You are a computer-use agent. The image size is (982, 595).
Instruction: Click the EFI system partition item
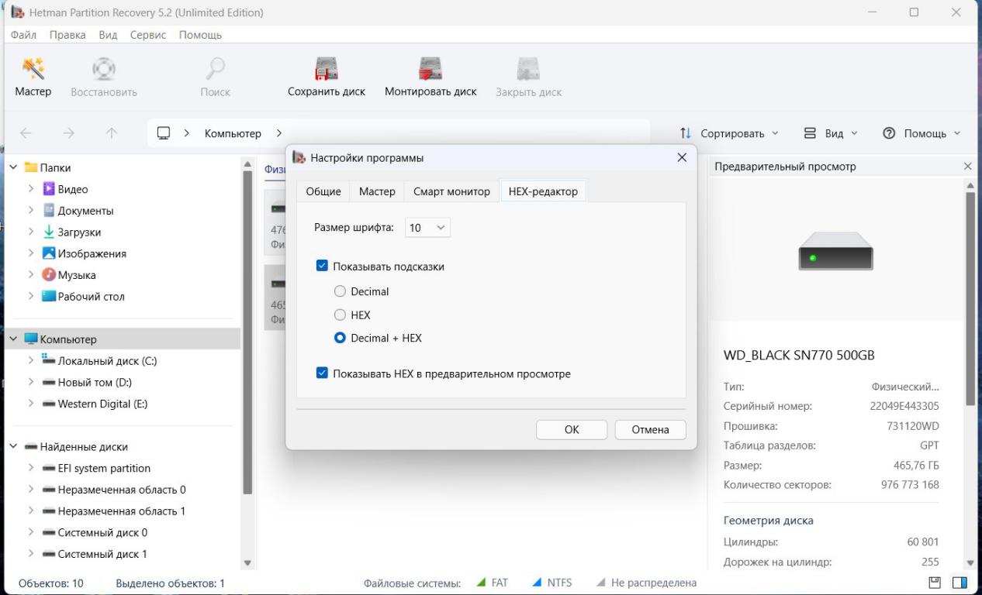[x=104, y=468]
